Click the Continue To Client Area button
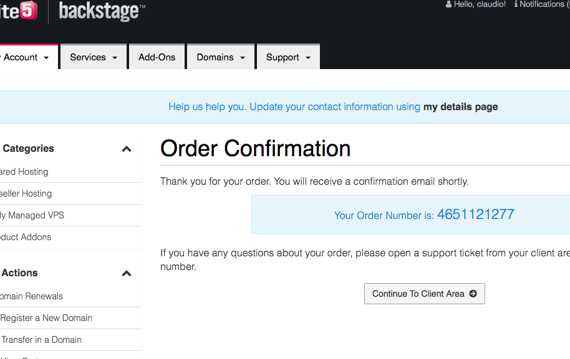The image size is (570, 359). [x=424, y=294]
